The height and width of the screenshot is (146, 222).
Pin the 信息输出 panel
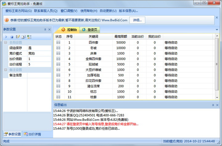(x=213, y=105)
